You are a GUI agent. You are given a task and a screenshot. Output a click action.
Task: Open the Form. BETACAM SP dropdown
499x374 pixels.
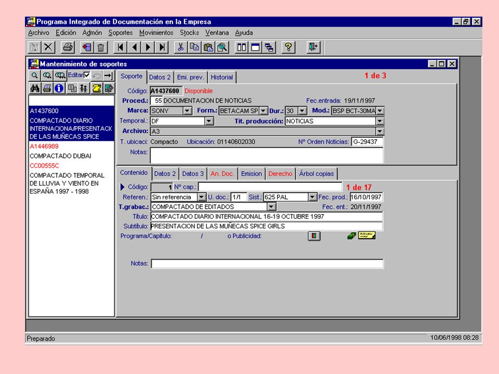[264, 111]
